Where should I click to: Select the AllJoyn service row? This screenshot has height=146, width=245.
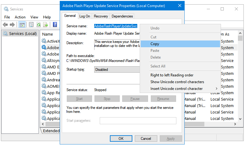[50, 60]
